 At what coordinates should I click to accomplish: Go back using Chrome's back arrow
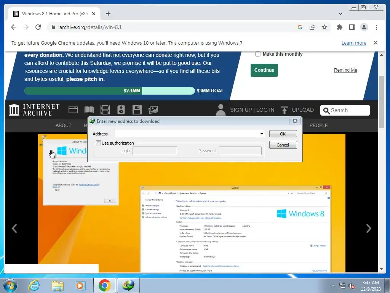click(x=14, y=27)
